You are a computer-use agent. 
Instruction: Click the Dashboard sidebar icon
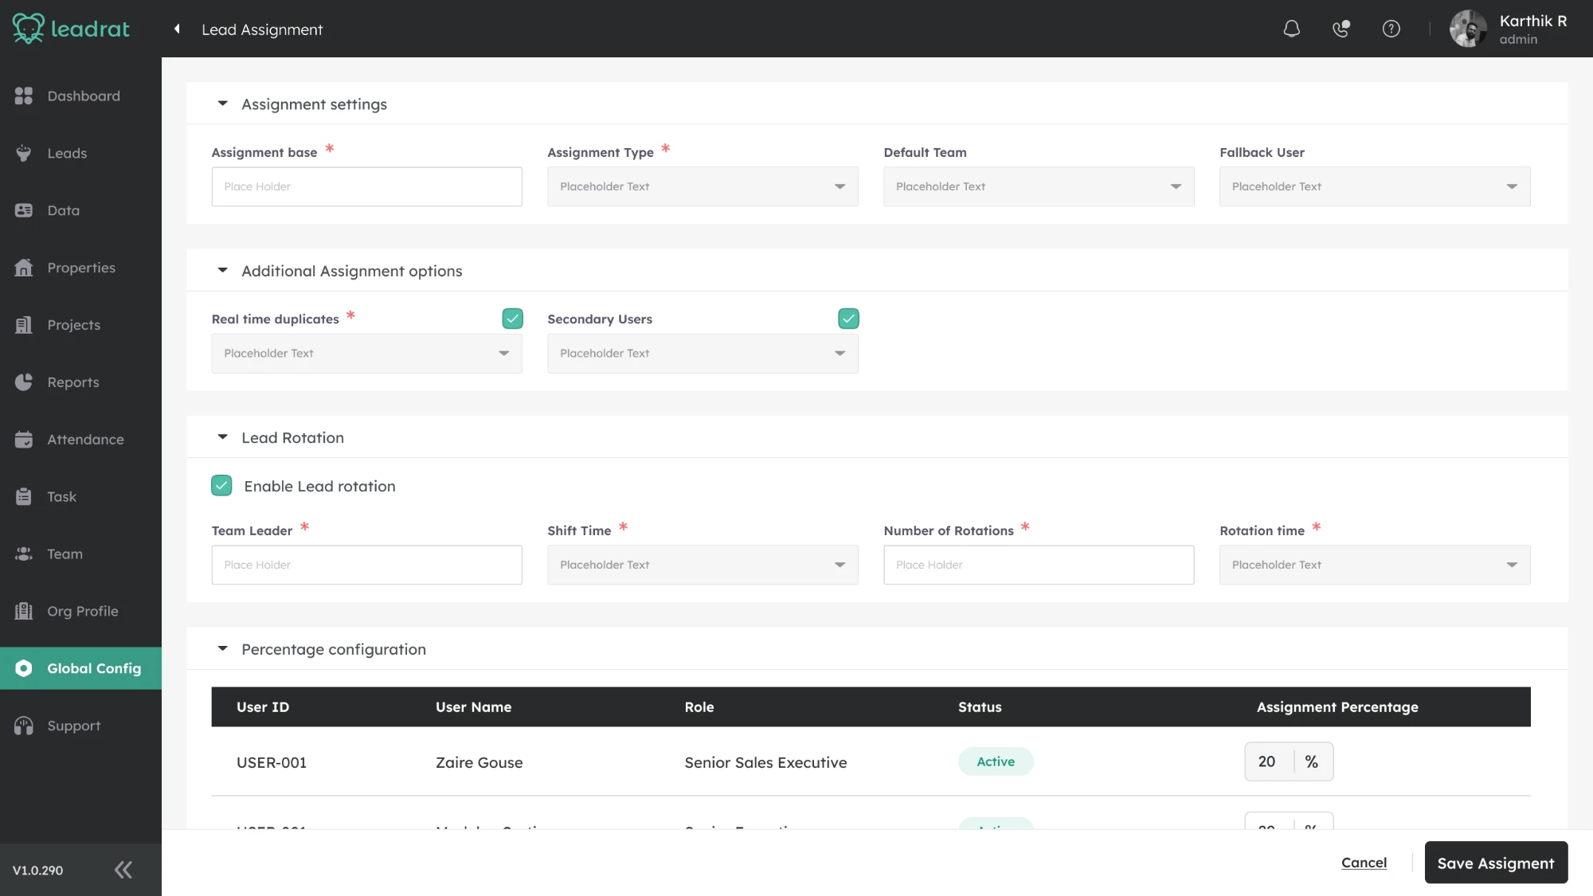coord(24,96)
